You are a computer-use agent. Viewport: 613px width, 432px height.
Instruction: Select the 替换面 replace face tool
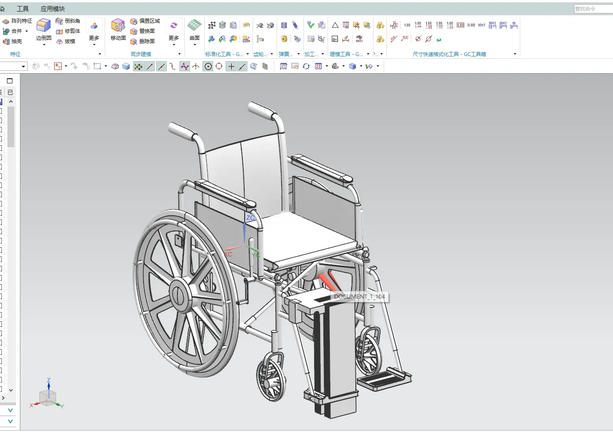[x=142, y=31]
